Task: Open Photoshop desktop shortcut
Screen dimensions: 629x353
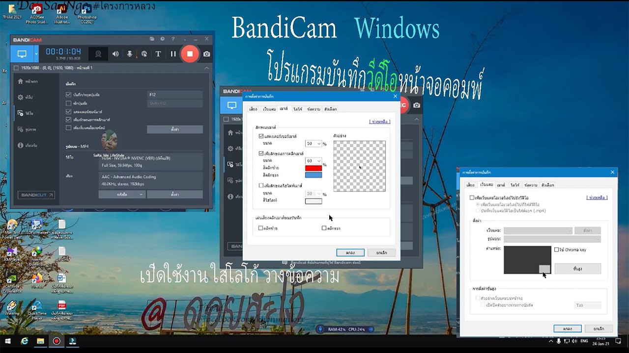Action: click(x=86, y=13)
